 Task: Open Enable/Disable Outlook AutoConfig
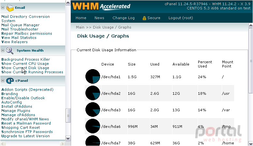click(23, 100)
